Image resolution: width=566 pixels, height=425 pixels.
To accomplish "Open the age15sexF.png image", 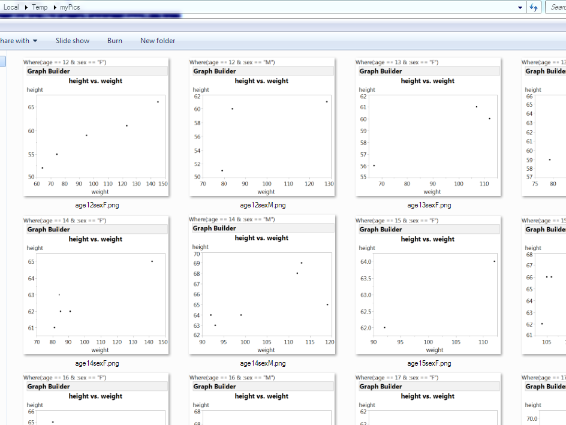I will click(427, 284).
